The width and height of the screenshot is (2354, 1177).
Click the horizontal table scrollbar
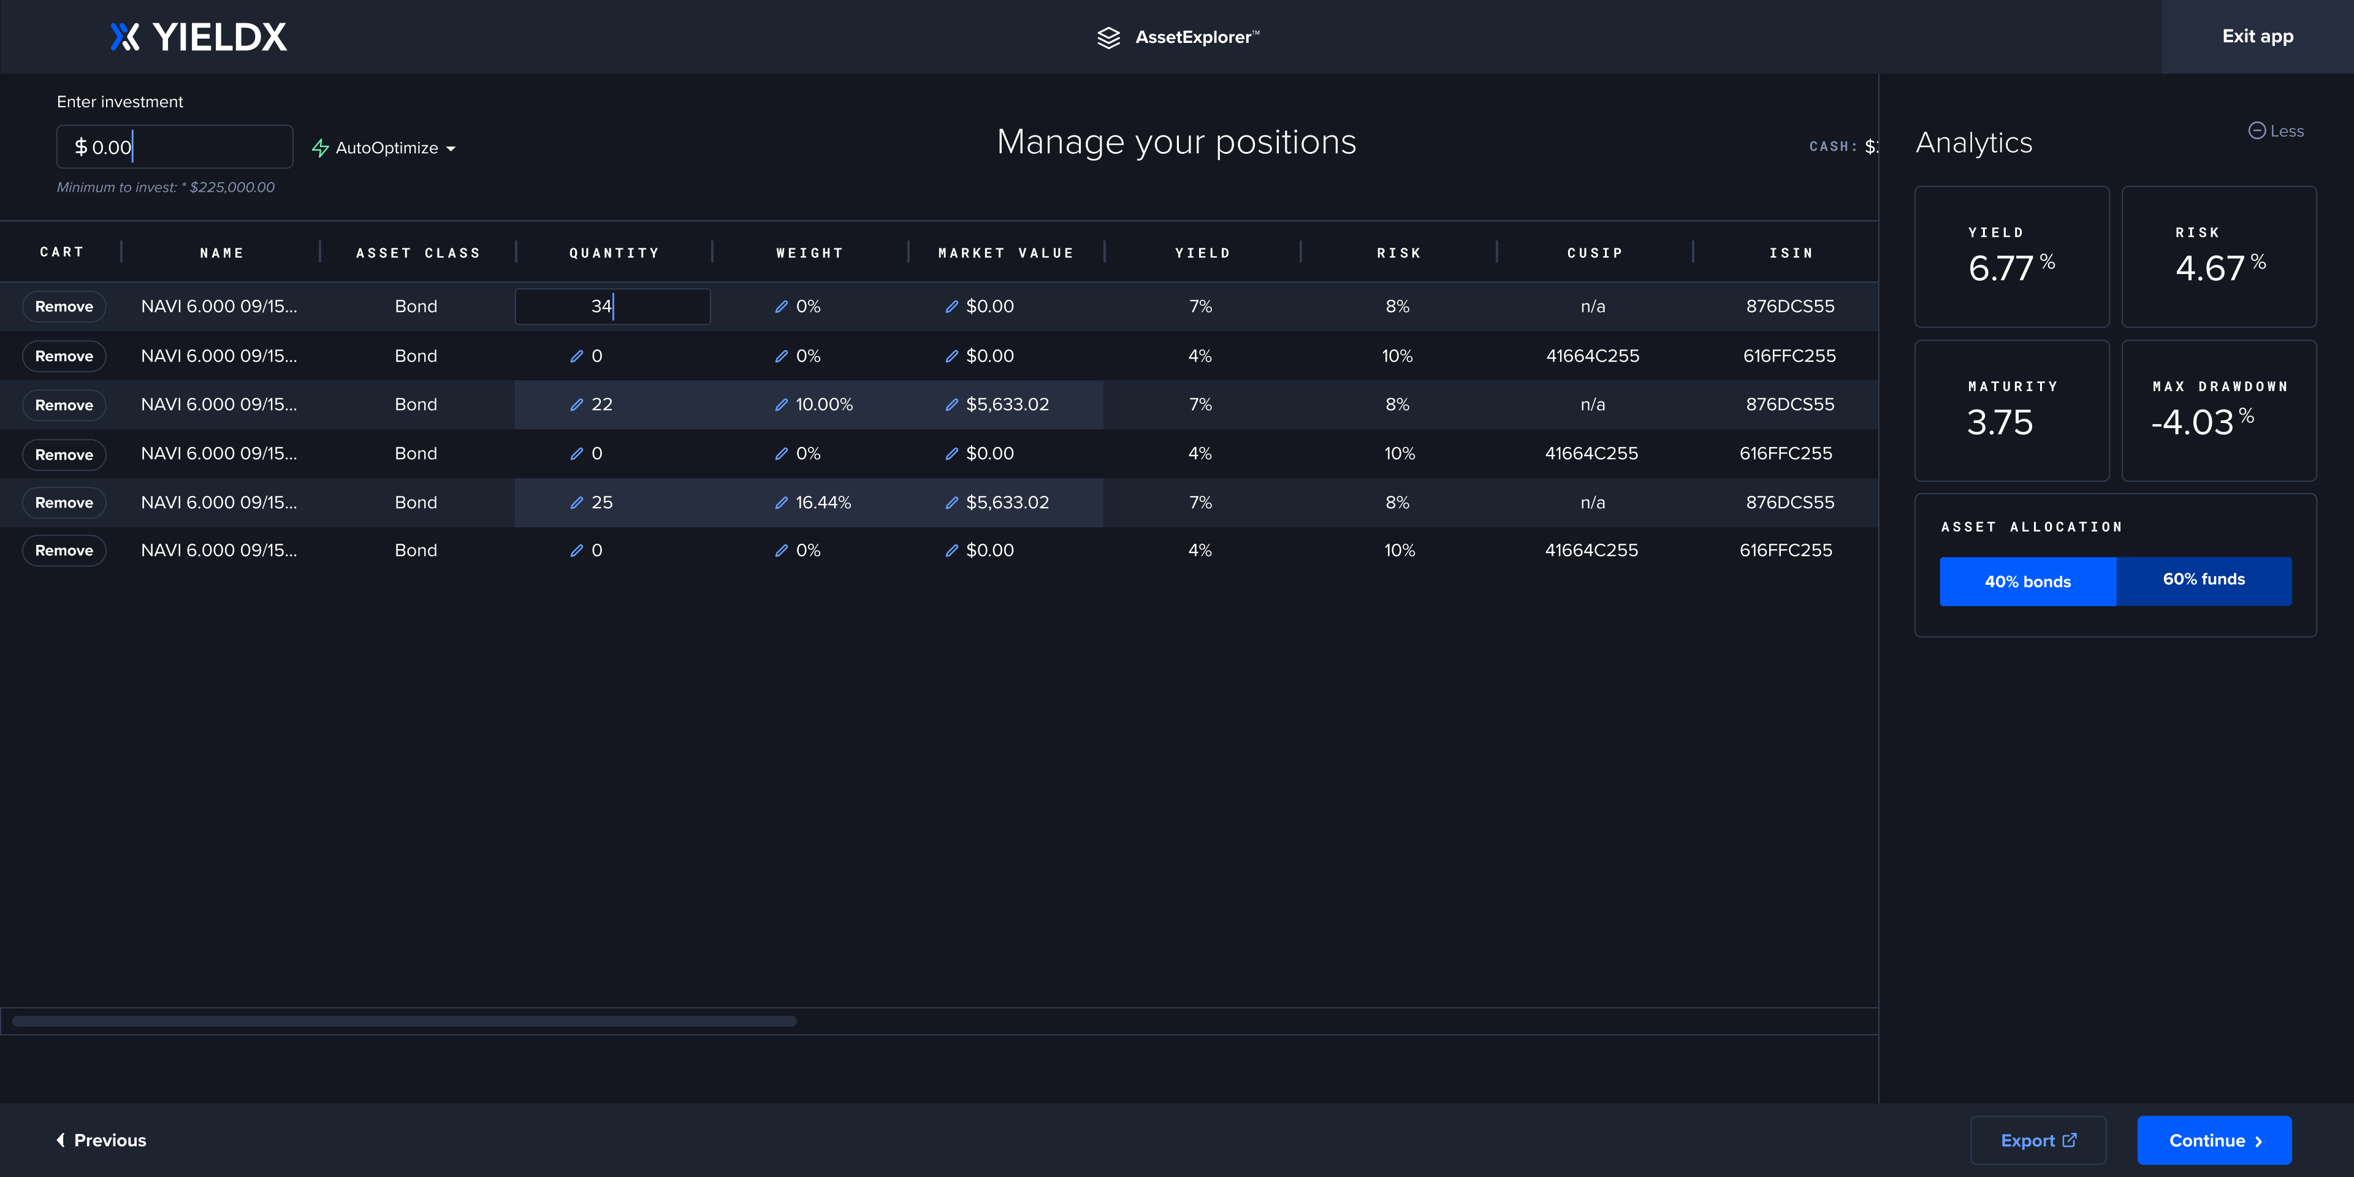[404, 1021]
